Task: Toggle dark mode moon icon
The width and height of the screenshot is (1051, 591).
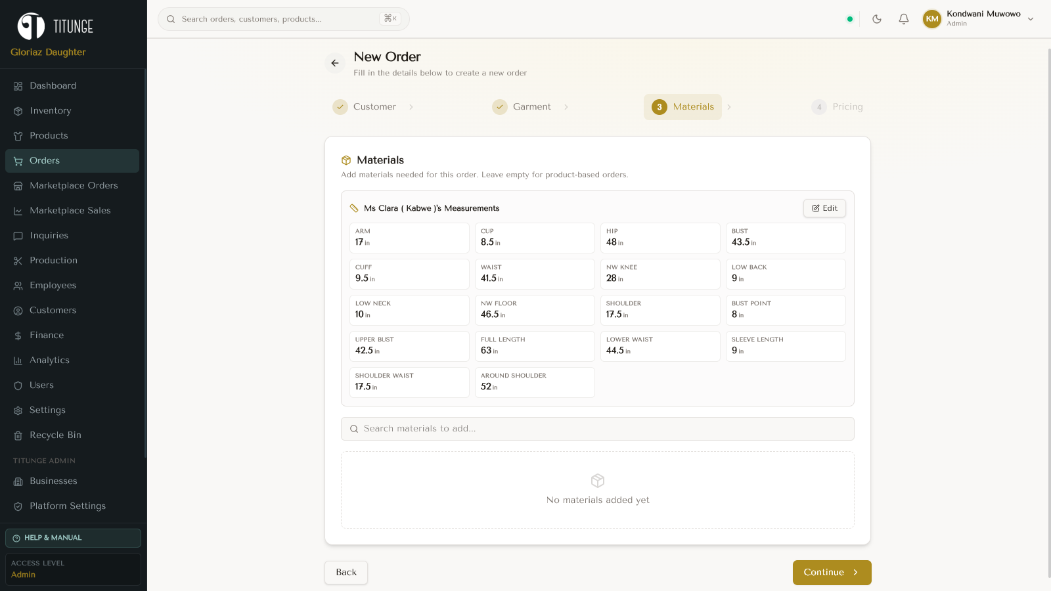Action: [x=877, y=19]
